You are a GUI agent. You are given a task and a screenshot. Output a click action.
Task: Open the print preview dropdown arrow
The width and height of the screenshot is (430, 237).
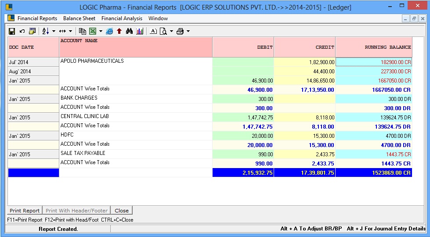pyautogui.click(x=171, y=31)
